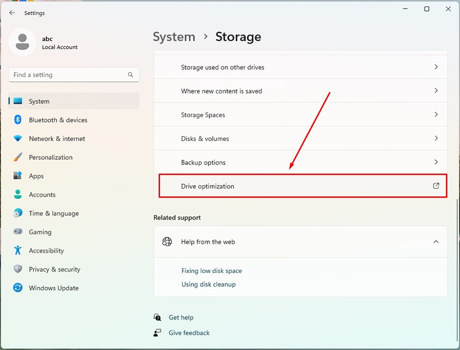Click the Give feedback person icon

(x=157, y=333)
